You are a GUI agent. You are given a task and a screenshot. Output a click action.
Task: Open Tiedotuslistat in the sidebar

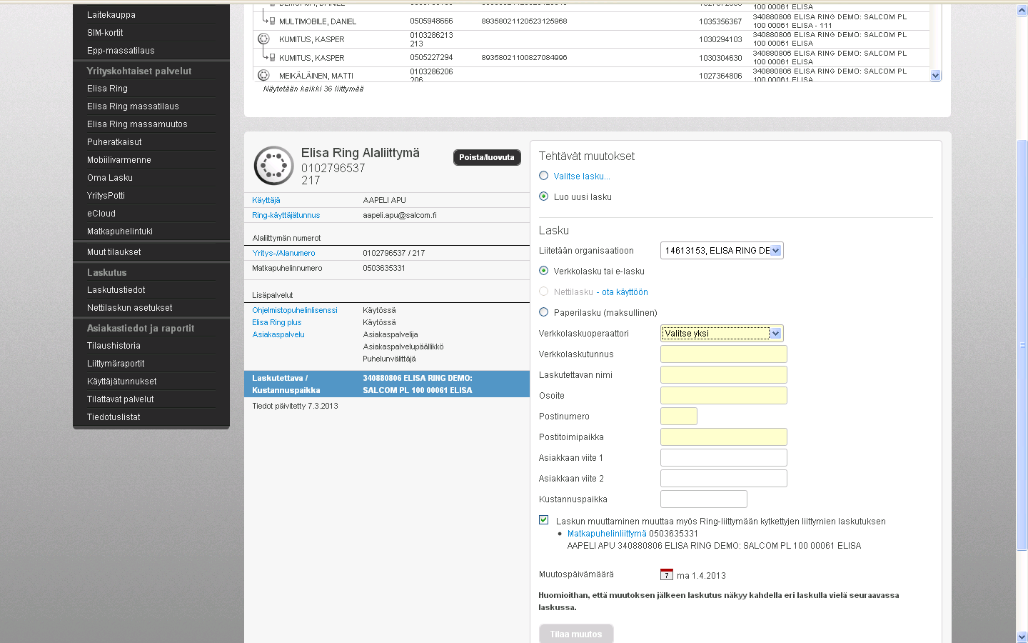114,417
